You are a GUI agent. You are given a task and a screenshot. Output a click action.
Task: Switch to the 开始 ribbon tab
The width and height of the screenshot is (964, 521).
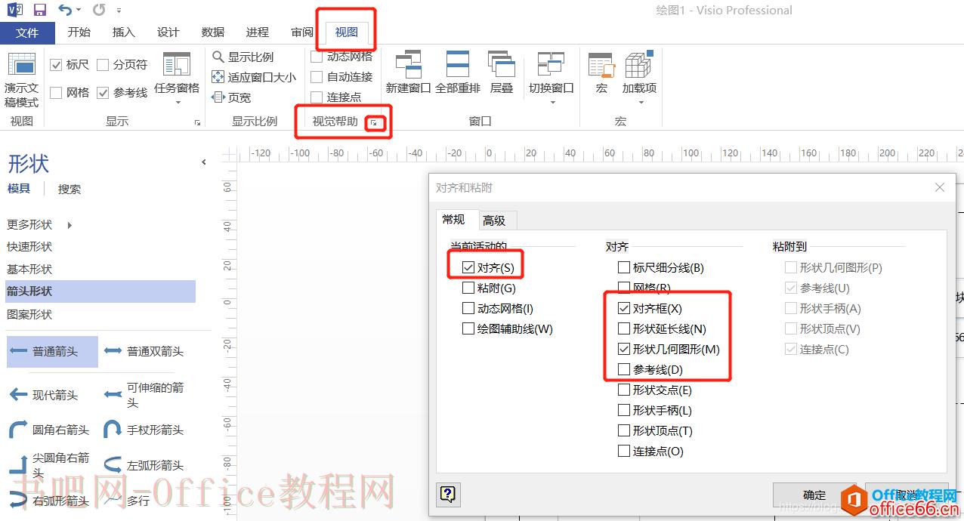(x=79, y=32)
